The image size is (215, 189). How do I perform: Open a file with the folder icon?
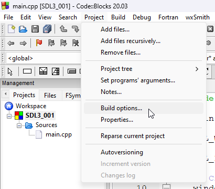pos(23,29)
